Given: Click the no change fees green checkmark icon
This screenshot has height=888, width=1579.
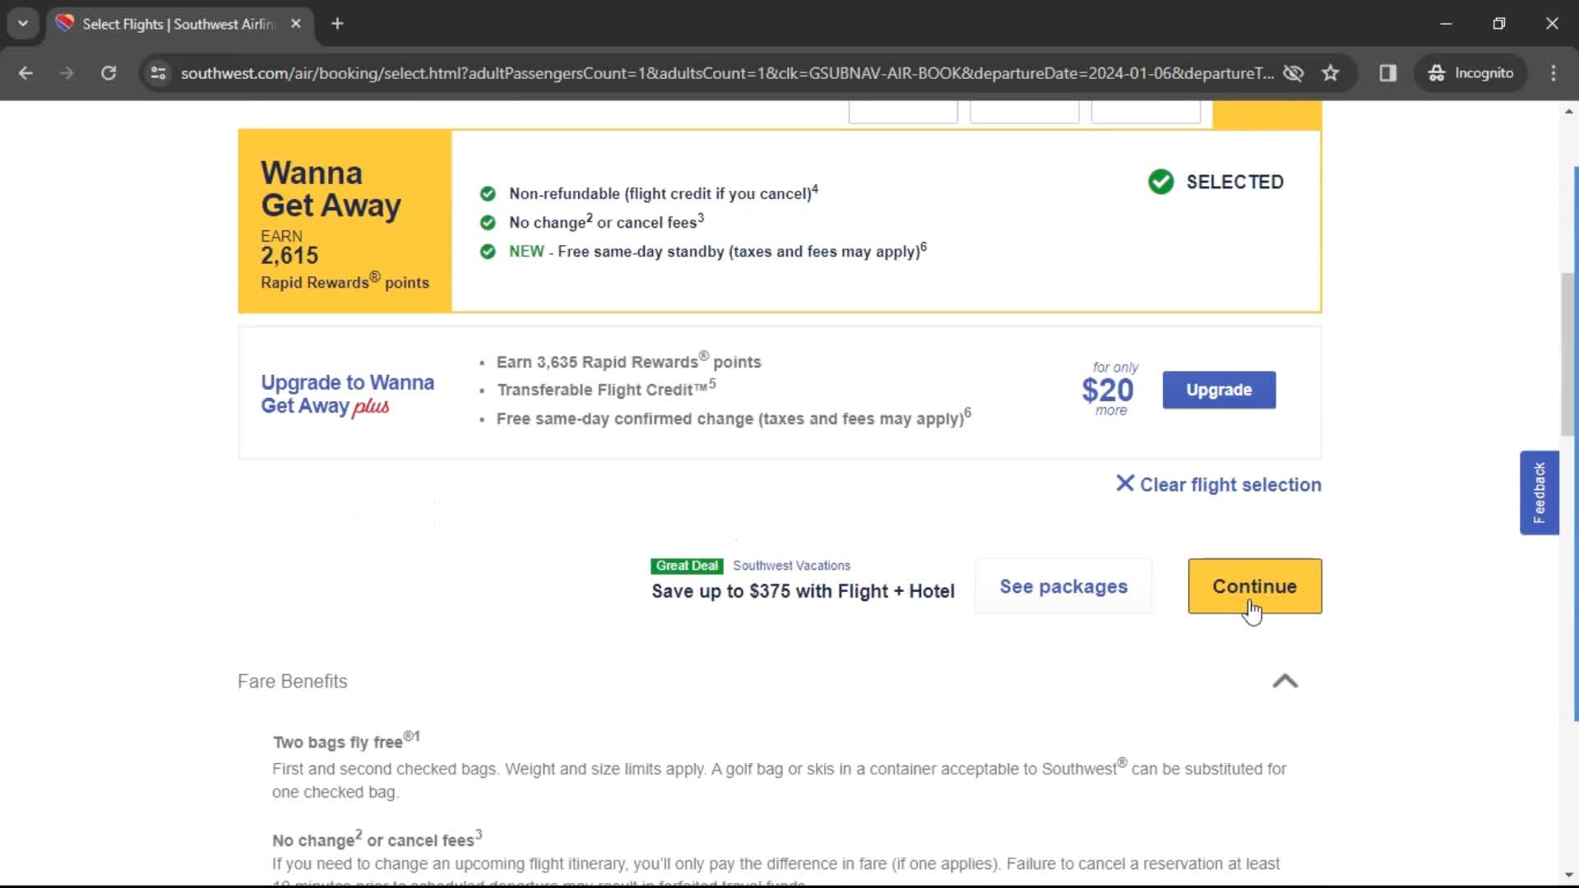Looking at the screenshot, I should point(487,222).
